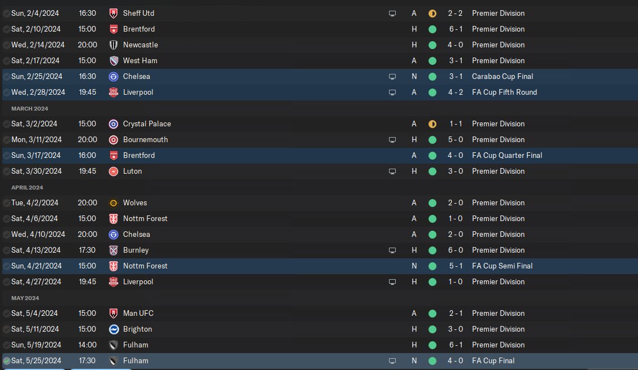Click the APRIL 2024 month header

tap(26, 187)
